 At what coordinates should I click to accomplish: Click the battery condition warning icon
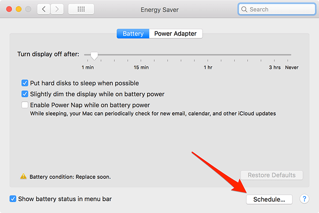click(23, 176)
